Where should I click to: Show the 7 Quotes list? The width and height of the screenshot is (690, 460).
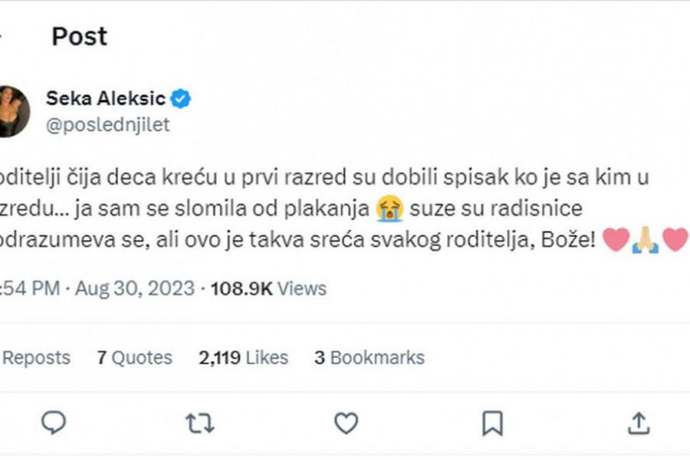(x=134, y=357)
